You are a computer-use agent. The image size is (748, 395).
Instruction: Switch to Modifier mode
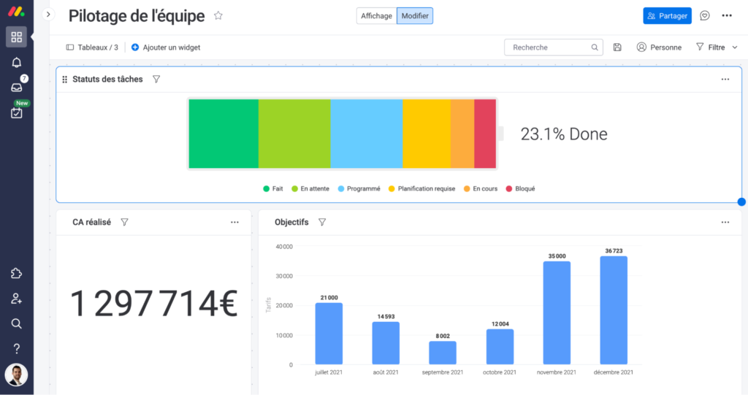tap(415, 16)
